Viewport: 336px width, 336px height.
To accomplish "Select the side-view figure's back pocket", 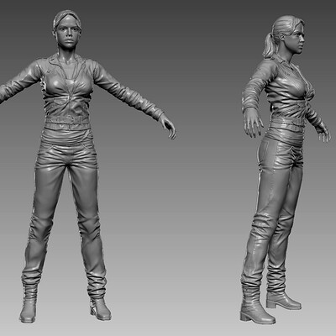I will (266, 151).
